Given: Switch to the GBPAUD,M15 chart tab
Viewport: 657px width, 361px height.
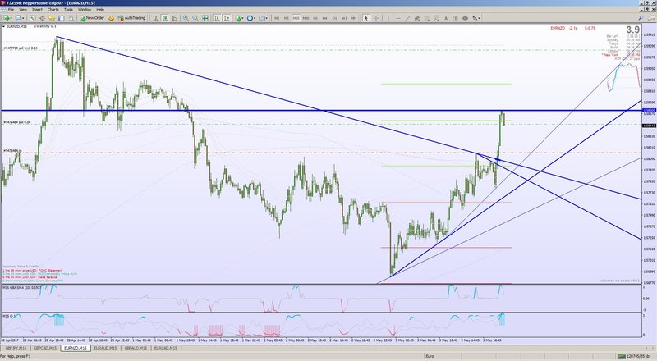Looking at the screenshot, I should tap(136, 348).
